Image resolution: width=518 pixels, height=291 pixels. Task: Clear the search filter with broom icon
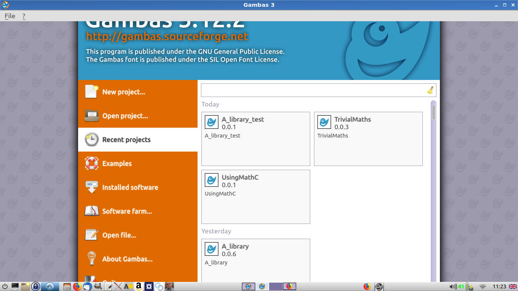(x=430, y=90)
